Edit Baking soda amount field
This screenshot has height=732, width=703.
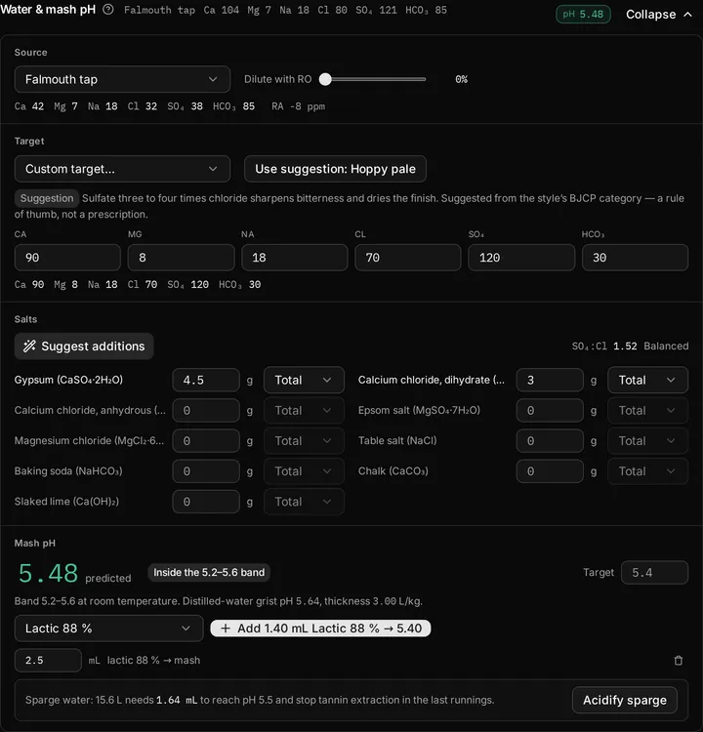point(206,471)
